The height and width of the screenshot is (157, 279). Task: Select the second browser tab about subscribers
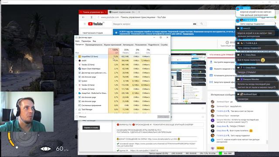[122, 12]
